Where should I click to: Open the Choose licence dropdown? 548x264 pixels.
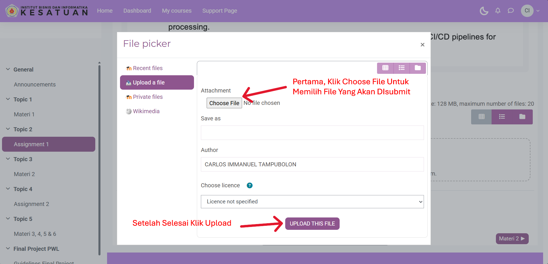pyautogui.click(x=312, y=202)
